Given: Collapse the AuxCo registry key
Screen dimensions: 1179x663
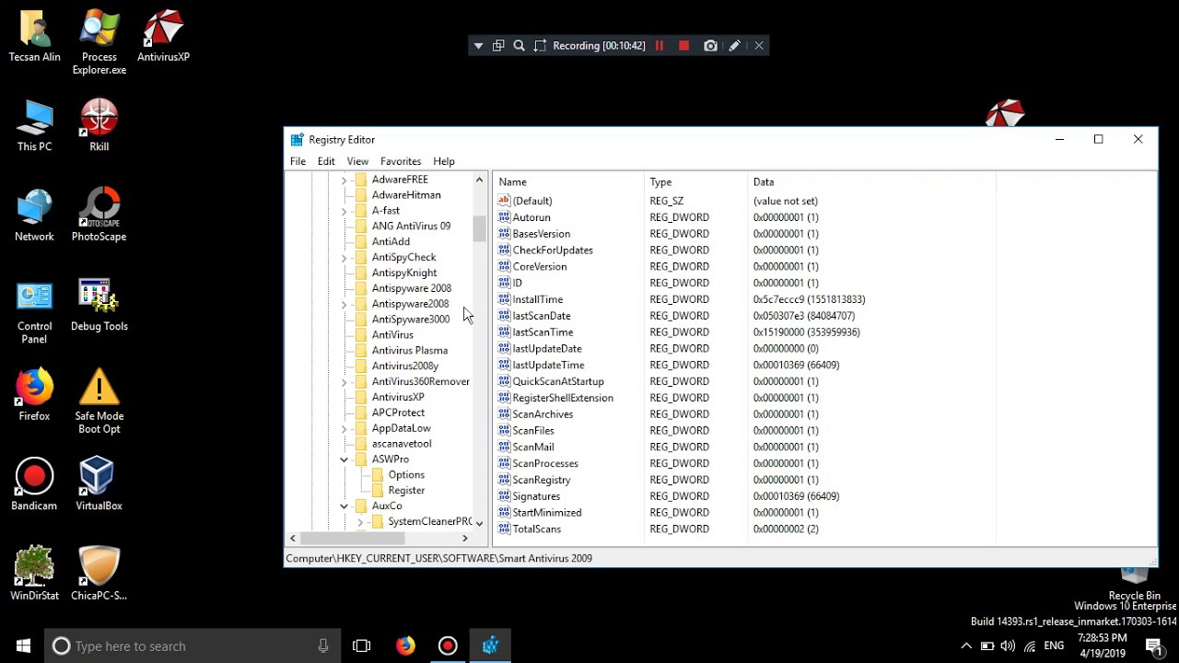Looking at the screenshot, I should pyautogui.click(x=344, y=506).
